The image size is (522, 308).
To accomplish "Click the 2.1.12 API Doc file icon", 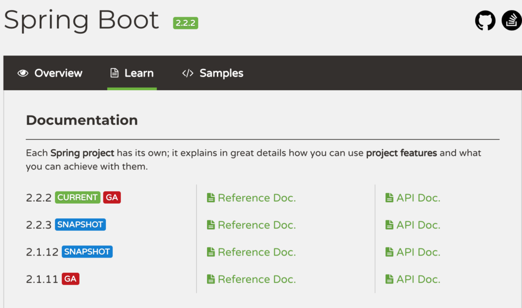I will [x=389, y=252].
